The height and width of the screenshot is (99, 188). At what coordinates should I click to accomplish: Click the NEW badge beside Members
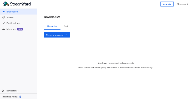(20, 29)
